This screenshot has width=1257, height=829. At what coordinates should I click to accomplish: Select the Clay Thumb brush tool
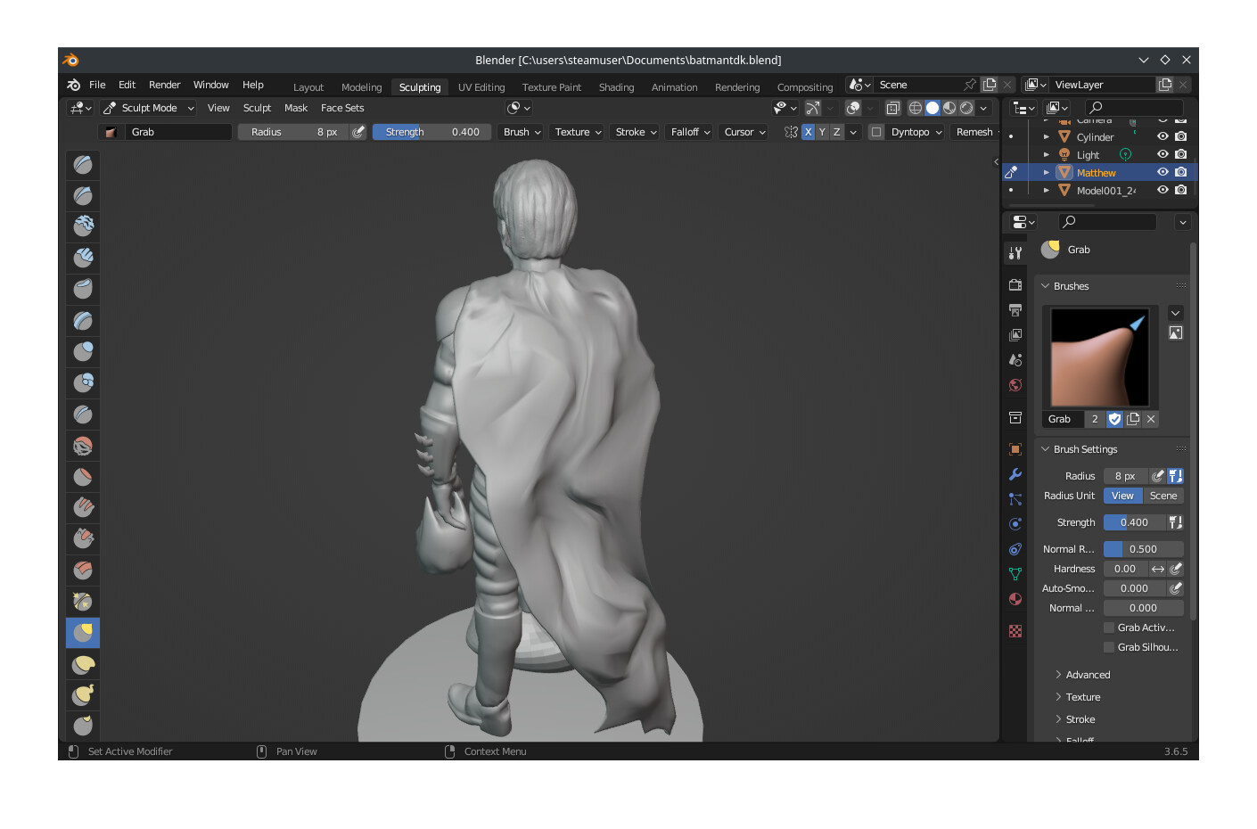[83, 289]
